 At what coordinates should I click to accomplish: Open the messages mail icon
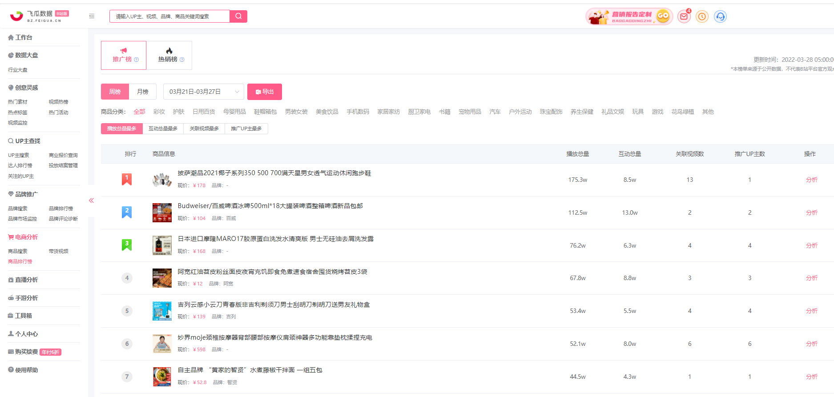click(684, 16)
